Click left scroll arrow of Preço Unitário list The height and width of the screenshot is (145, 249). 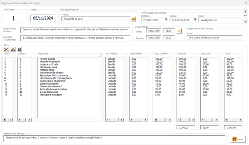[x=155, y=120]
